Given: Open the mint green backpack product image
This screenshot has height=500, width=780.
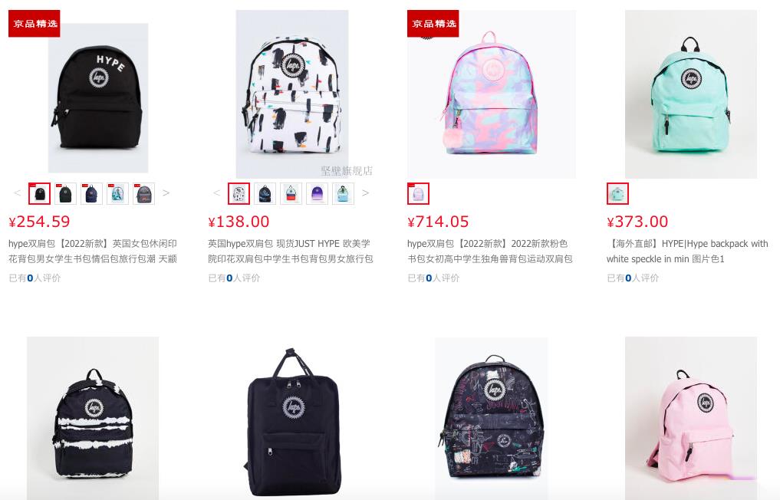Looking at the screenshot, I should click(x=691, y=94).
